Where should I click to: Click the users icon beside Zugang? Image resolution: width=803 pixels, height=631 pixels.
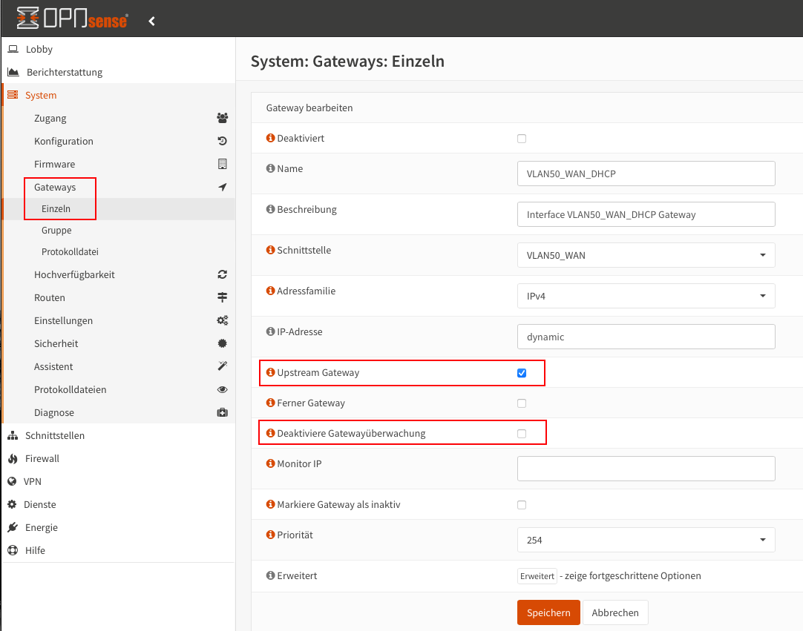tap(222, 118)
